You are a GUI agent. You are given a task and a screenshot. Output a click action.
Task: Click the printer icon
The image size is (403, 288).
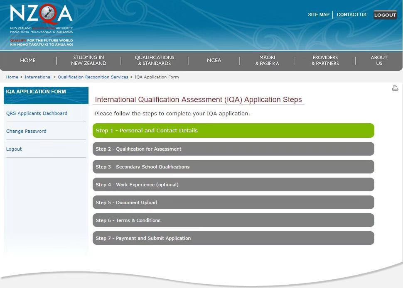click(x=395, y=88)
